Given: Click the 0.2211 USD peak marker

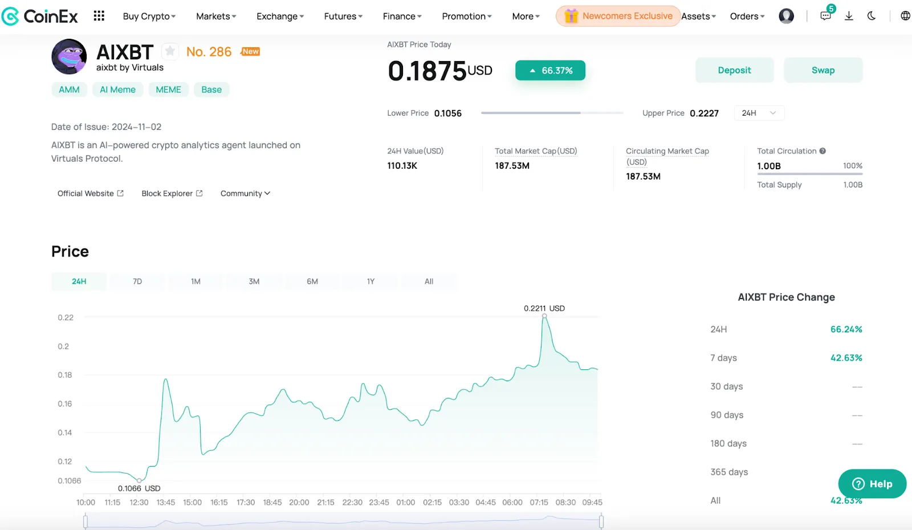Looking at the screenshot, I should 544,315.
